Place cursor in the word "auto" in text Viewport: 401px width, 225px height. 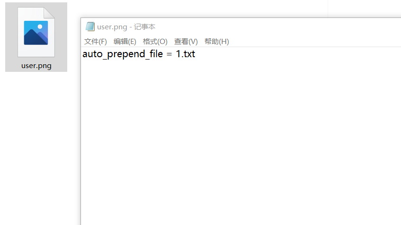pyautogui.click(x=92, y=54)
